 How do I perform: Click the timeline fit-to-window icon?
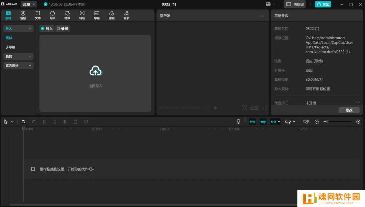pos(306,122)
